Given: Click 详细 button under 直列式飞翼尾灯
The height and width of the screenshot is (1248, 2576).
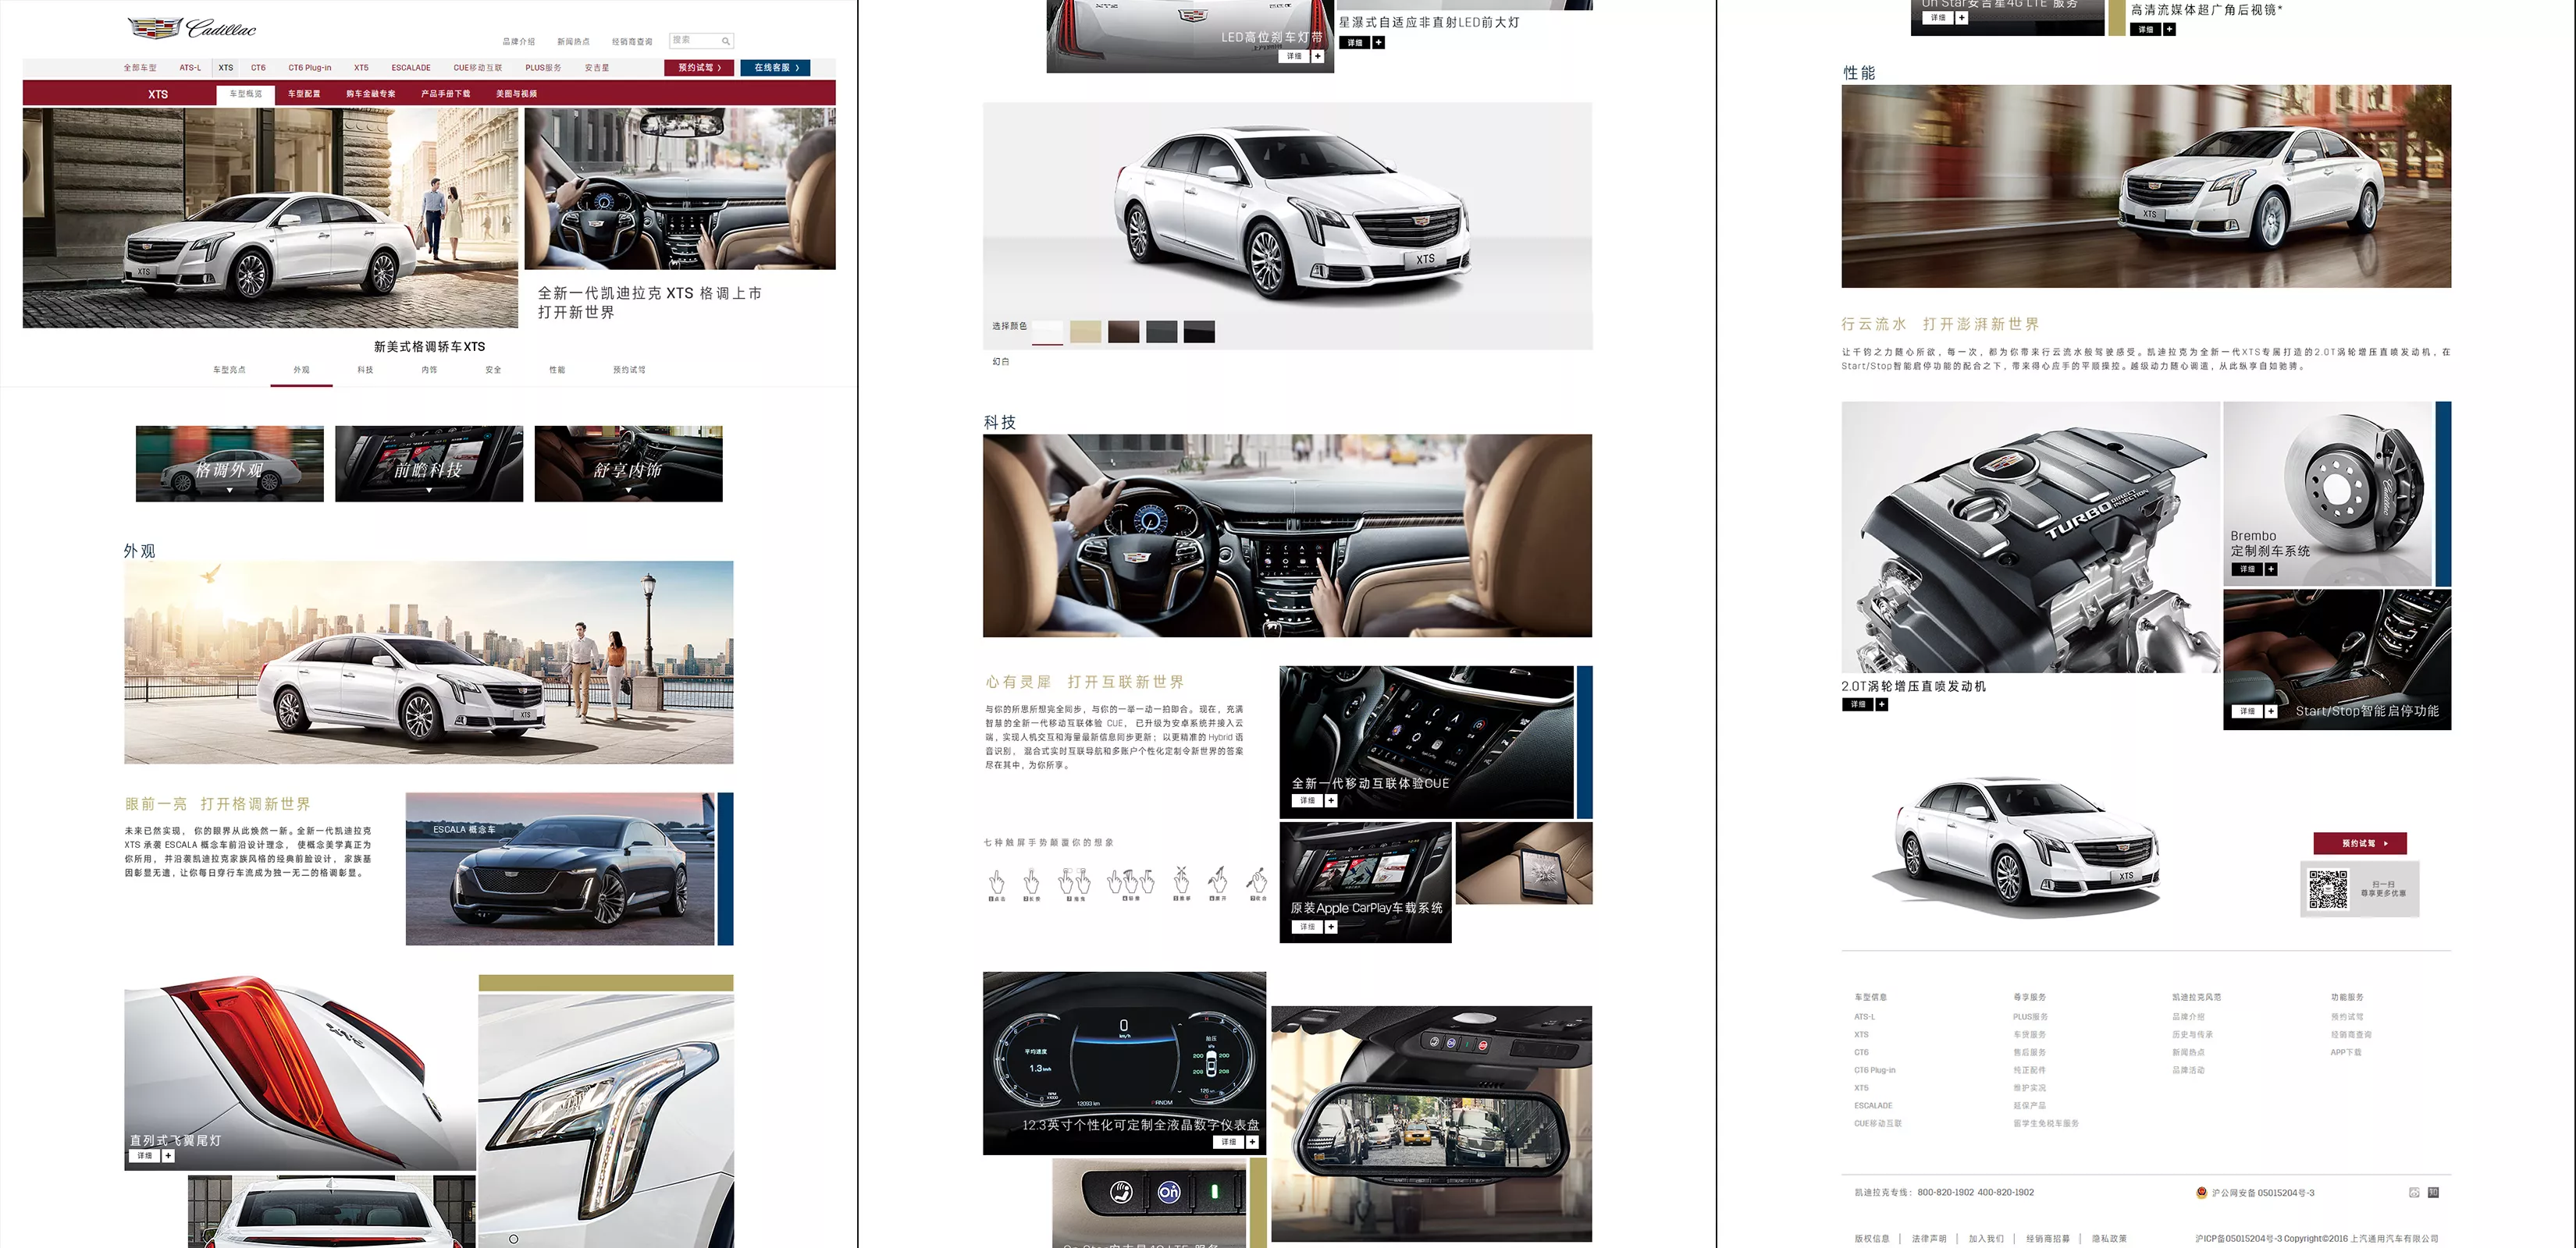Looking at the screenshot, I should 145,1156.
